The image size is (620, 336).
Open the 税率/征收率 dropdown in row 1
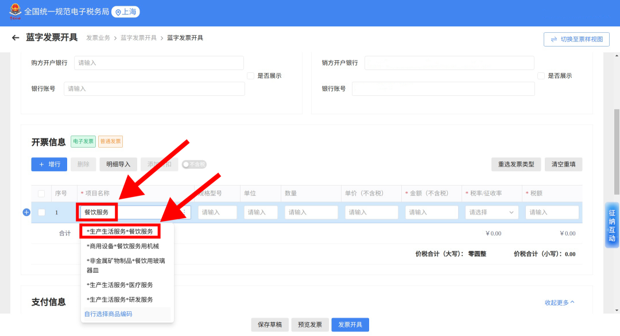[491, 212]
